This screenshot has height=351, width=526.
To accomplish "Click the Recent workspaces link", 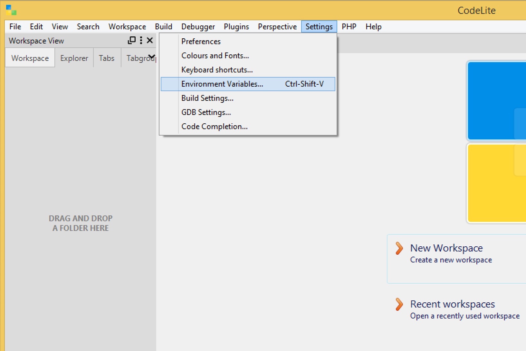I will (453, 304).
